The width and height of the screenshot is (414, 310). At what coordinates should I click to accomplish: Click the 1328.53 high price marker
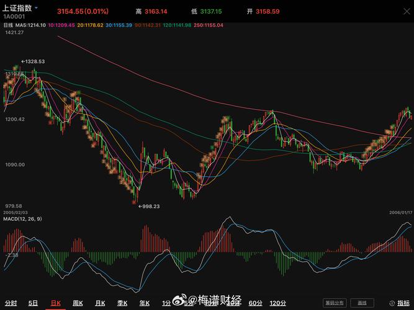click(x=33, y=61)
